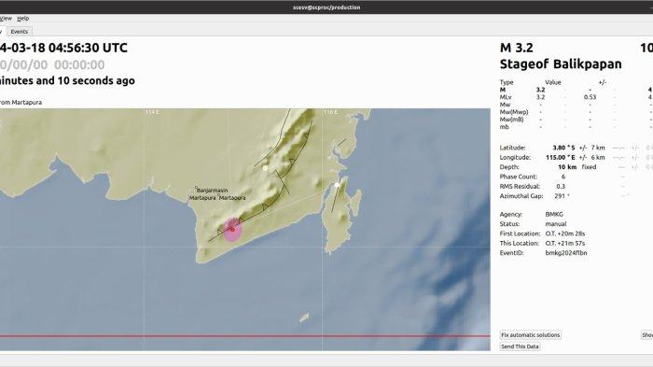
Task: Click the 116 E longitude grid label
Action: (330, 112)
